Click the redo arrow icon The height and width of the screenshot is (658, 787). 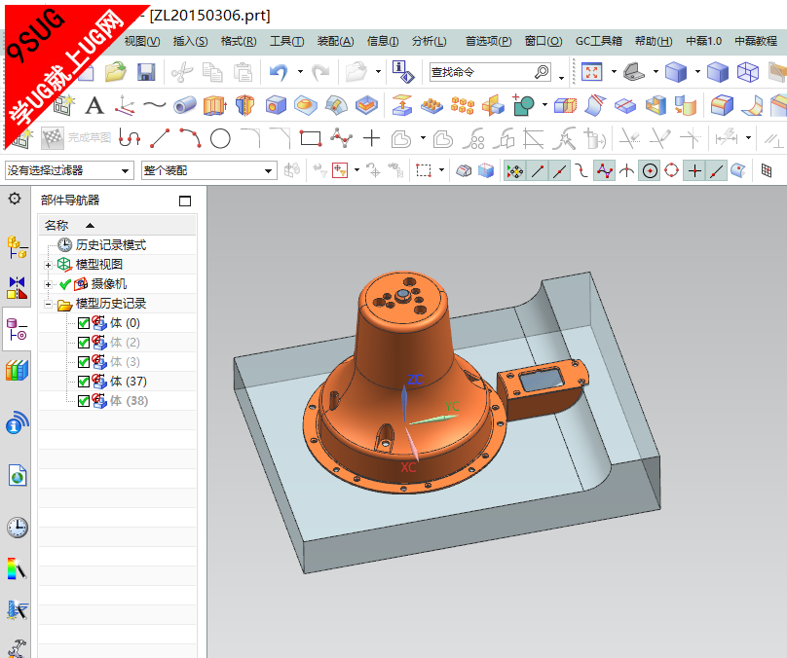point(319,72)
